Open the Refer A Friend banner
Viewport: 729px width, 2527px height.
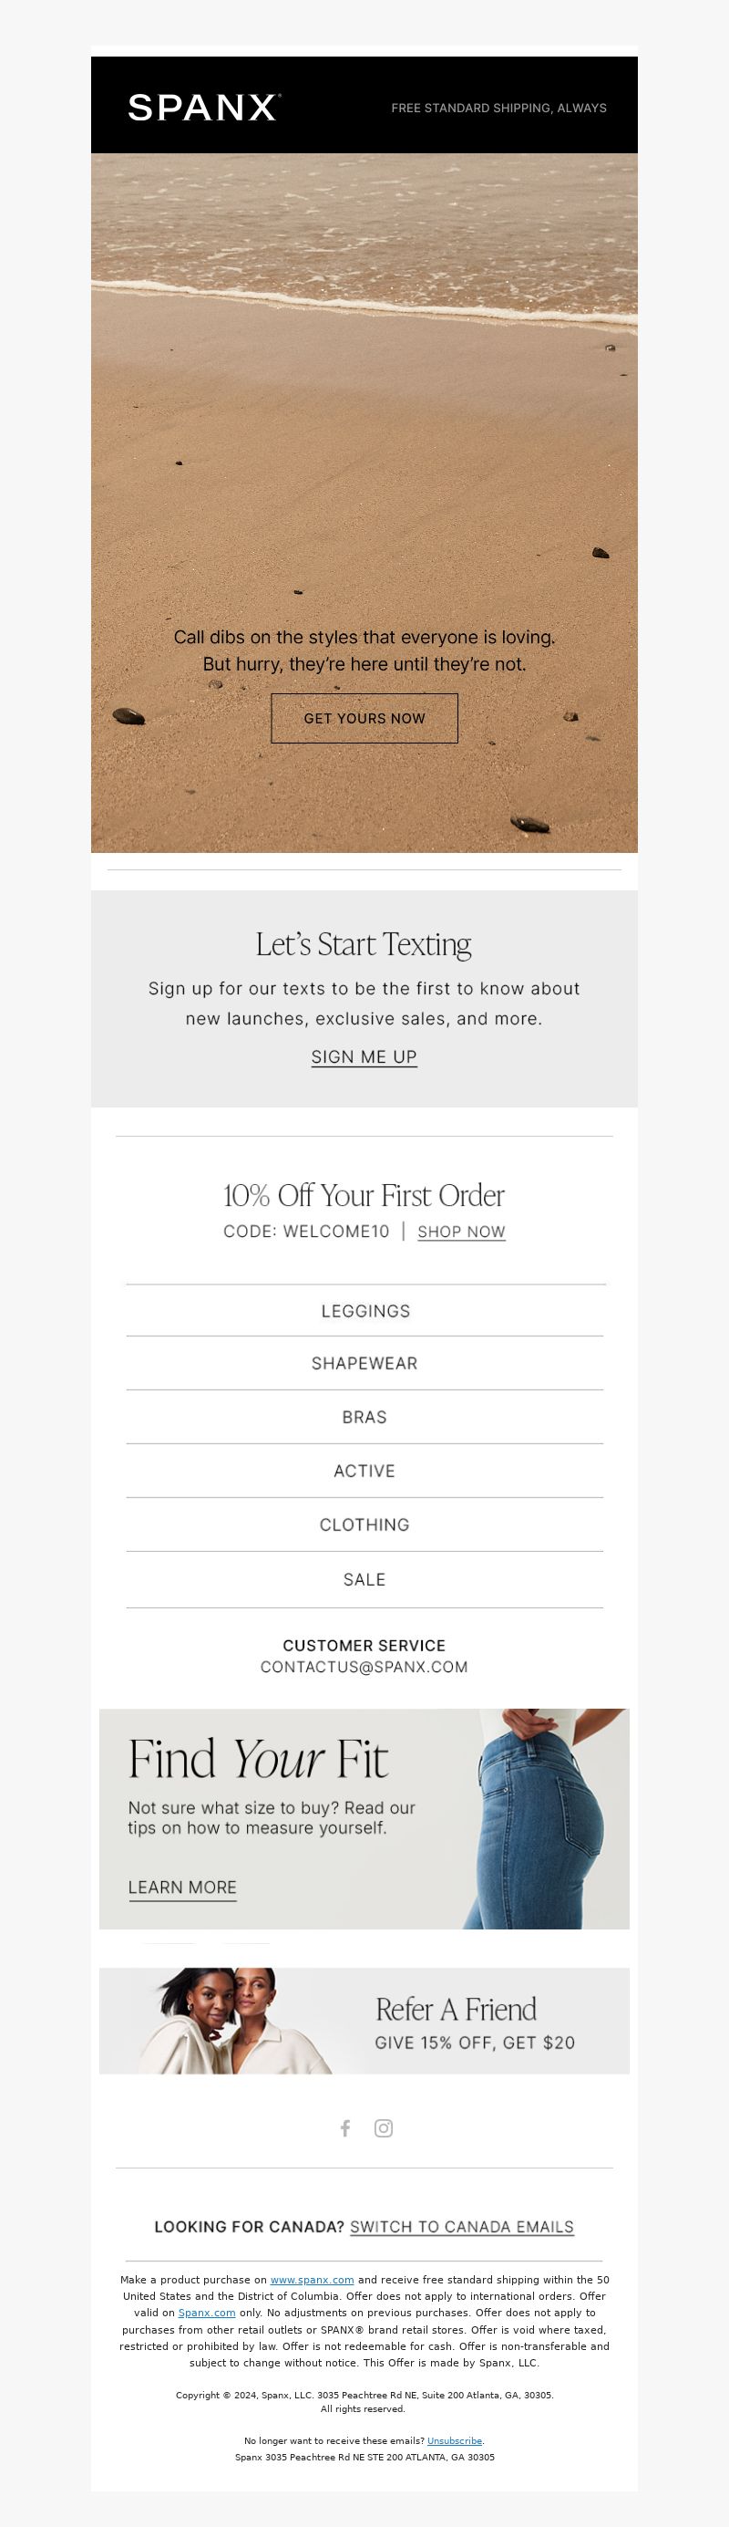coord(364,2021)
